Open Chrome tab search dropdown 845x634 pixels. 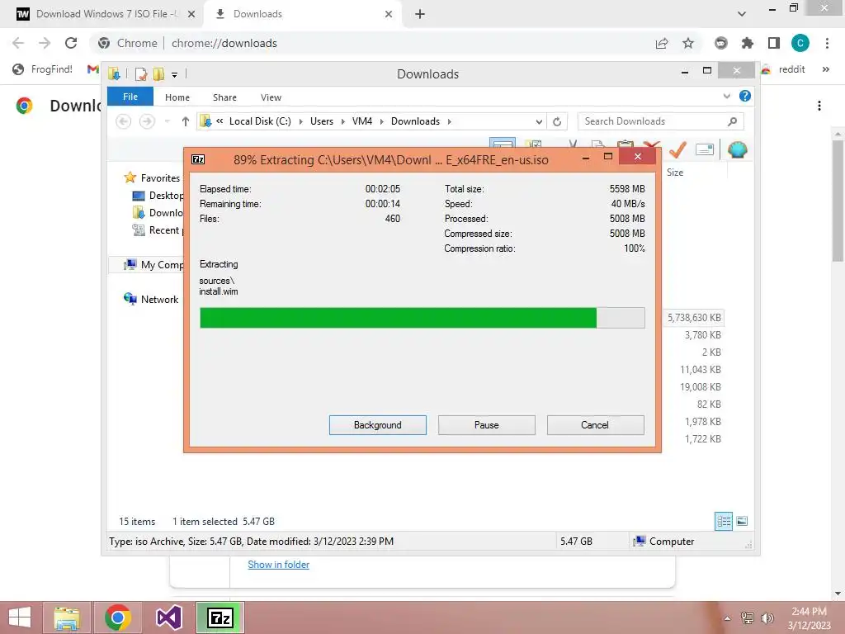(x=742, y=14)
